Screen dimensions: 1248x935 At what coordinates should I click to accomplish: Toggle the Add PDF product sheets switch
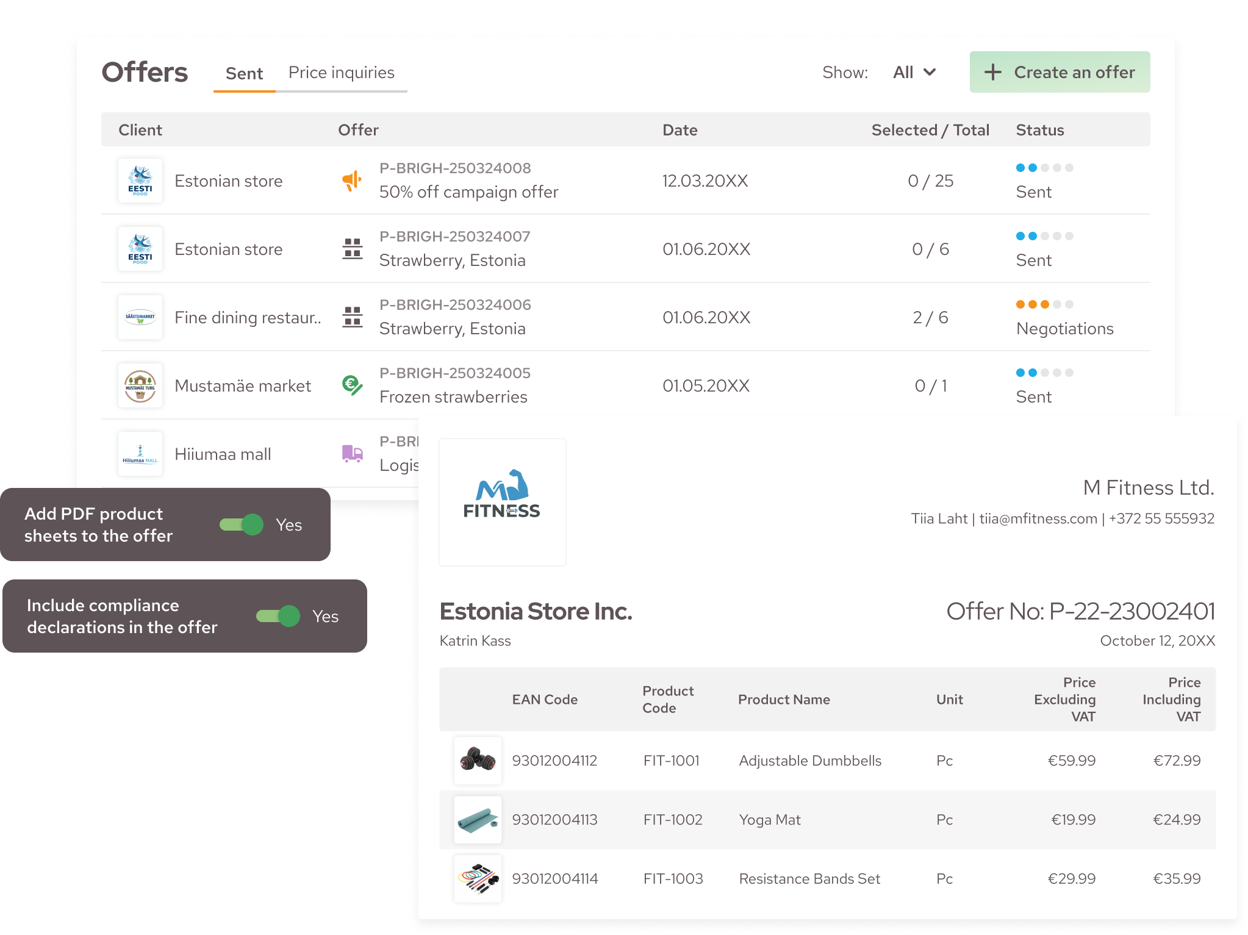pyautogui.click(x=242, y=525)
